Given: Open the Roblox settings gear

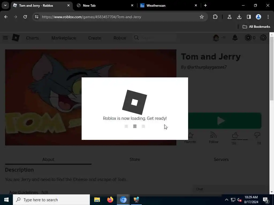Looking at the screenshot, I should coord(263,38).
